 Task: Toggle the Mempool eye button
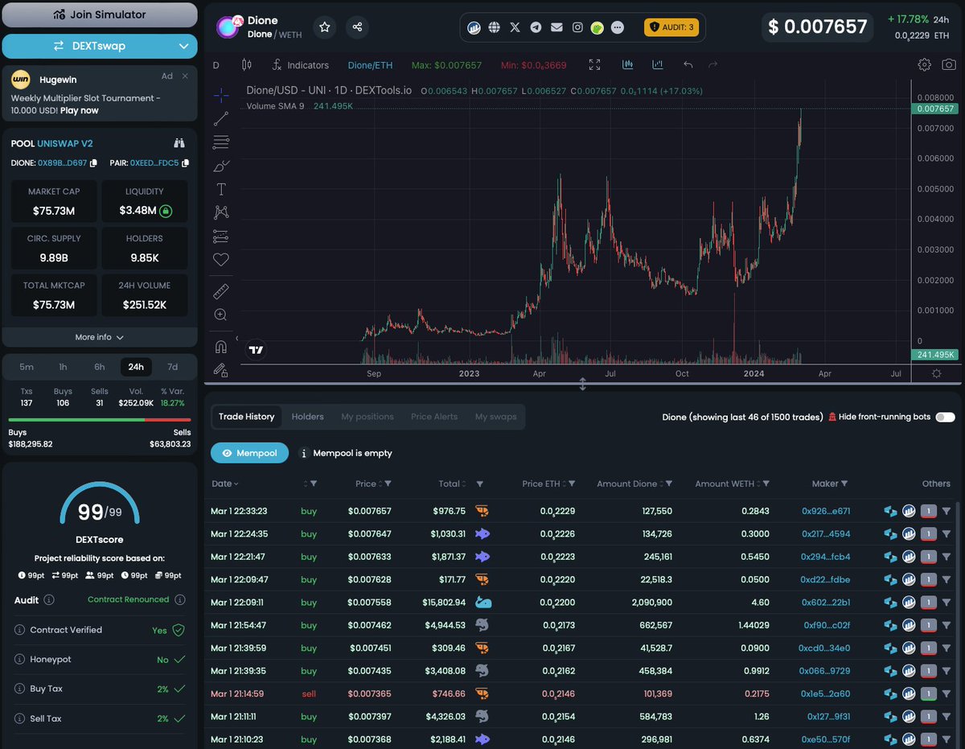(x=249, y=453)
